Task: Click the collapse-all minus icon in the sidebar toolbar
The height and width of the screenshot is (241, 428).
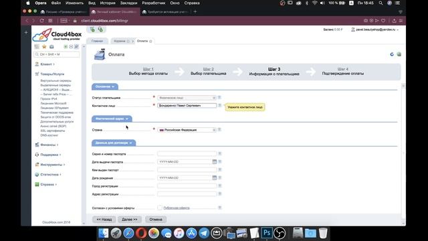Action: click(x=71, y=47)
